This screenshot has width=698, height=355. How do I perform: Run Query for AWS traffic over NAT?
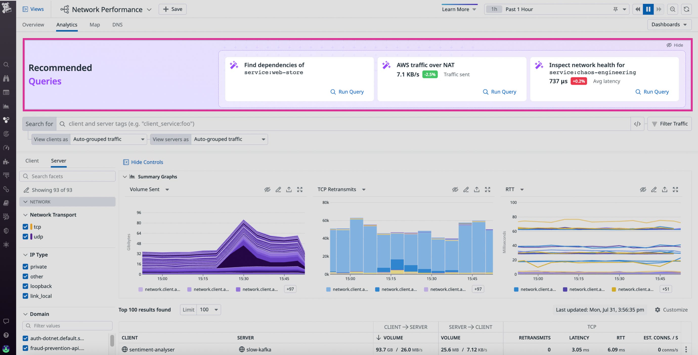pyautogui.click(x=499, y=92)
